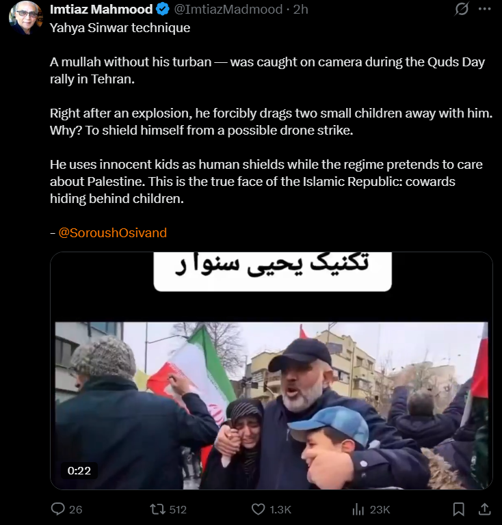Viewport: 502px width, 525px height.
Task: Click the 0:22 video duration badge
Action: coord(79,470)
